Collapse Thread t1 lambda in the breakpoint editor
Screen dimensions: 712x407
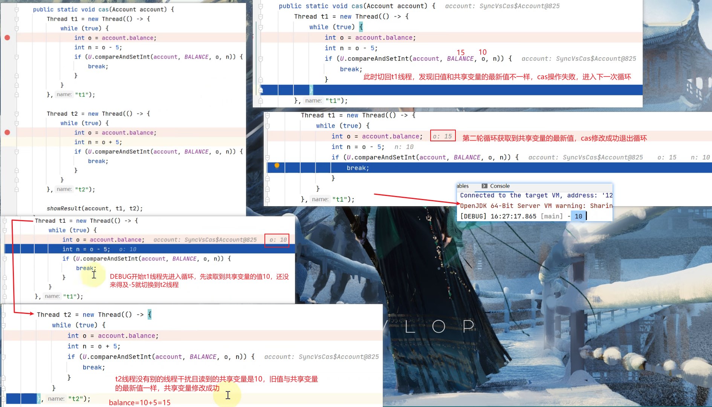point(17,19)
